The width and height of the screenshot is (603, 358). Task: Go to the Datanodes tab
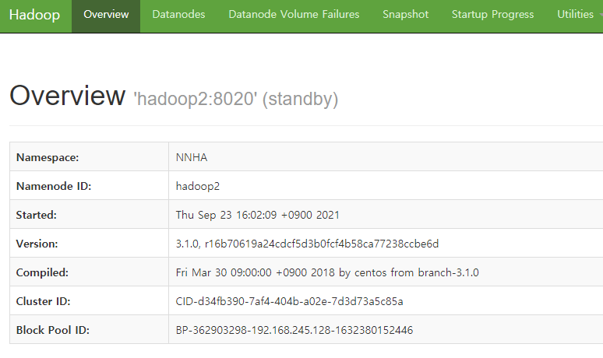click(x=178, y=15)
